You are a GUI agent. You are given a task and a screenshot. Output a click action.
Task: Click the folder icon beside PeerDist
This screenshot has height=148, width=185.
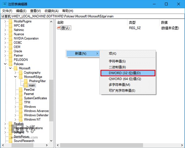tap(21, 90)
